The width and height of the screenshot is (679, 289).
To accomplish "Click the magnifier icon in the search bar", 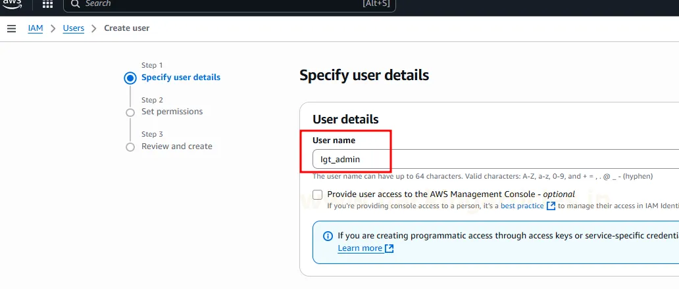I will (76, 4).
